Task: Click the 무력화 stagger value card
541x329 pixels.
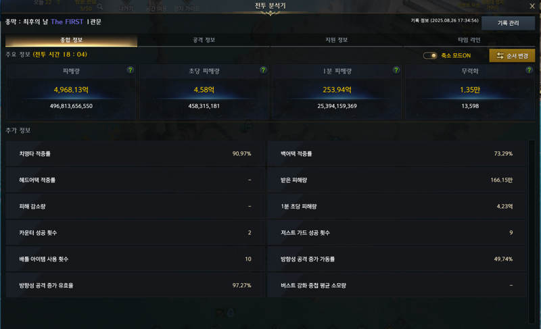Action: [x=470, y=92]
